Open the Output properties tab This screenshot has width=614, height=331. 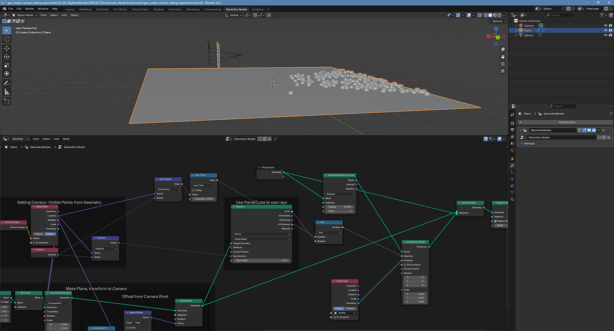click(512, 130)
